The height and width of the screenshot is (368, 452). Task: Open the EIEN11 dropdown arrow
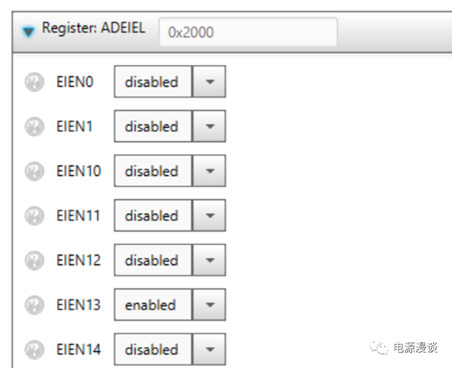(x=209, y=216)
